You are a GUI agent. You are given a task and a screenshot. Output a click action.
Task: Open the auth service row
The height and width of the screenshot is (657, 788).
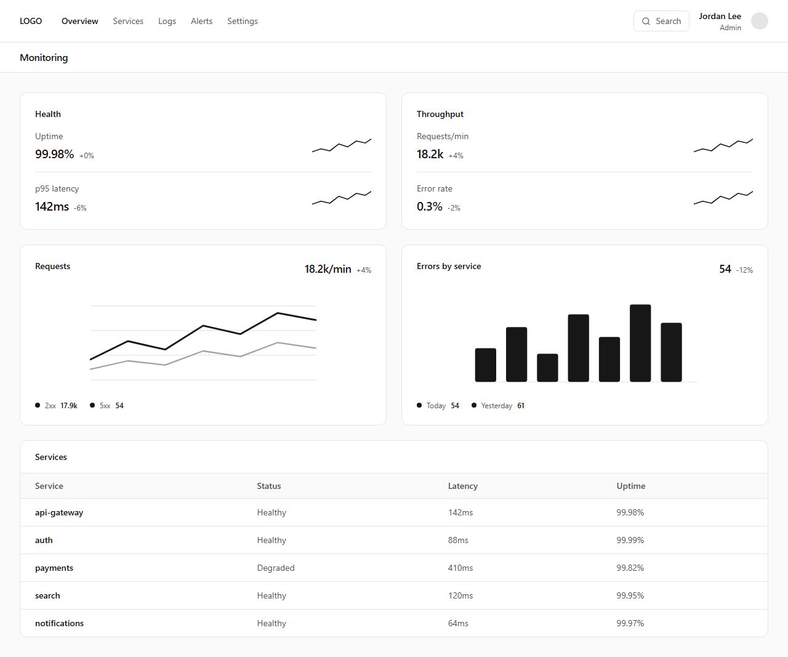coord(394,540)
